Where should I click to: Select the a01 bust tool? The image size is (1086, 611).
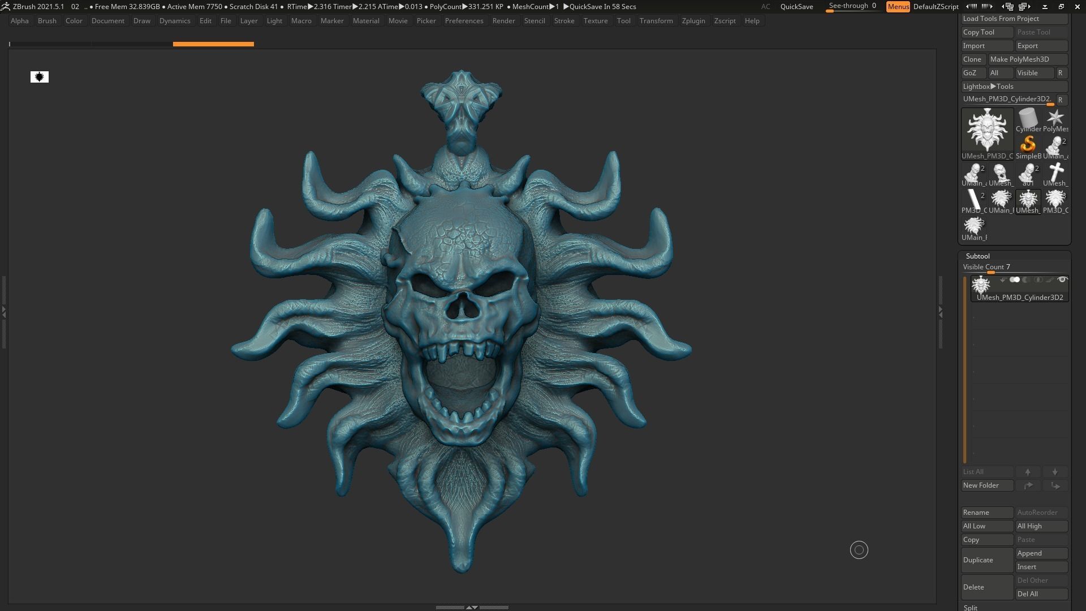[1028, 175]
